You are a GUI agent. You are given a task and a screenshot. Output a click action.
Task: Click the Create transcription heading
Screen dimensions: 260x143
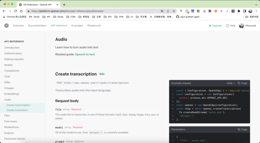[x=76, y=74]
